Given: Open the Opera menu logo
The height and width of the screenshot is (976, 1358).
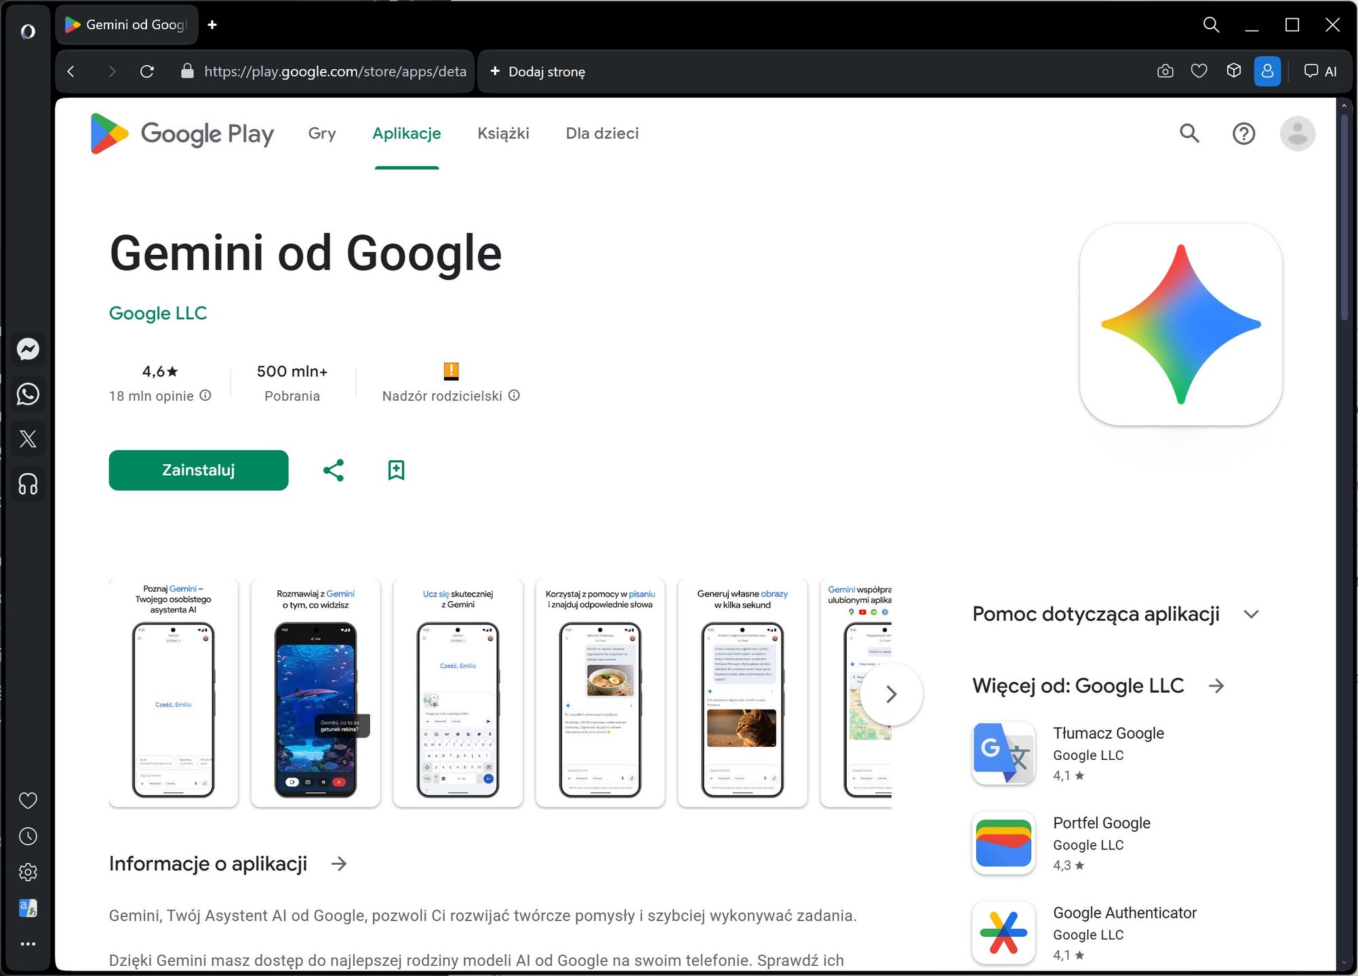Looking at the screenshot, I should (28, 30).
